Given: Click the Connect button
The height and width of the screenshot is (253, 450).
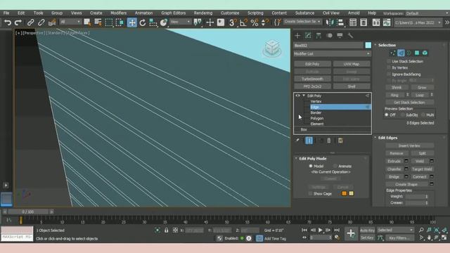Looking at the screenshot, I should pos(420,176).
